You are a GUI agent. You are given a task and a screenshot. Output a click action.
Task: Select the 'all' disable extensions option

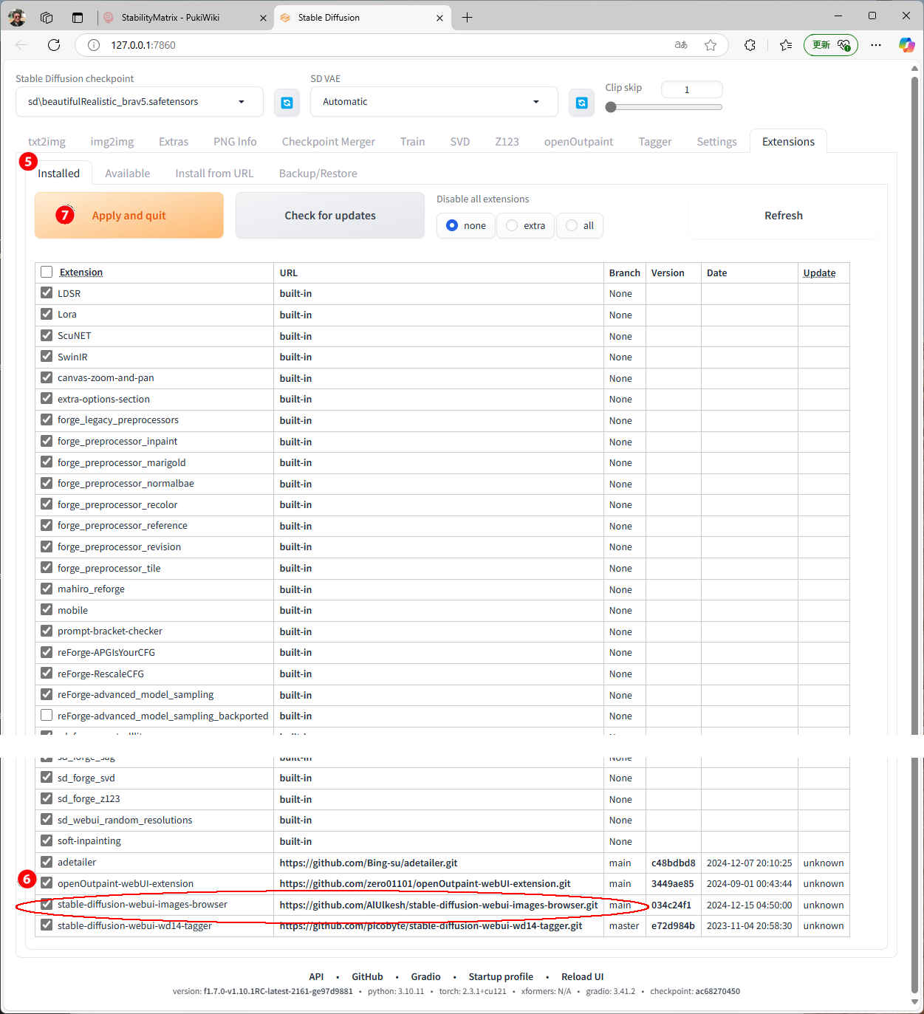pos(572,226)
